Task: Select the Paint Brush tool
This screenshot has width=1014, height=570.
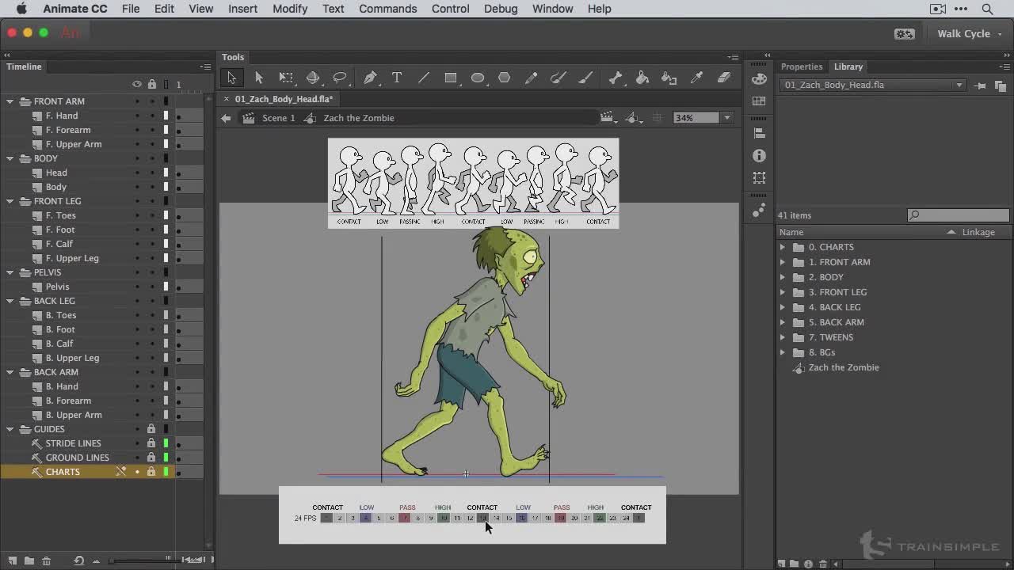Action: (x=558, y=78)
